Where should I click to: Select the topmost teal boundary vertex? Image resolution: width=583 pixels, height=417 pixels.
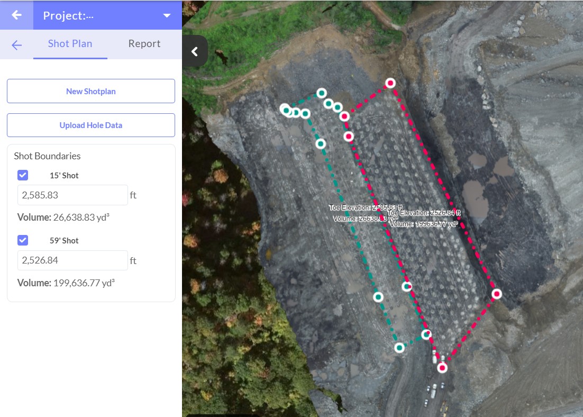[321, 93]
